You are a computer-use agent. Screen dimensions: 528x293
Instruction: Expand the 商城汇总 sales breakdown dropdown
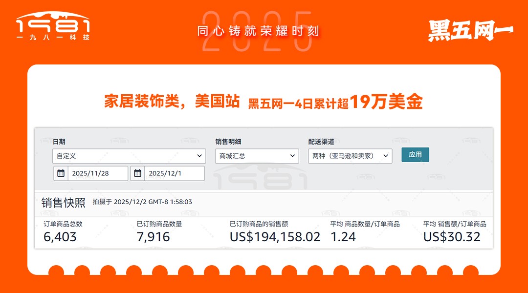(x=257, y=156)
